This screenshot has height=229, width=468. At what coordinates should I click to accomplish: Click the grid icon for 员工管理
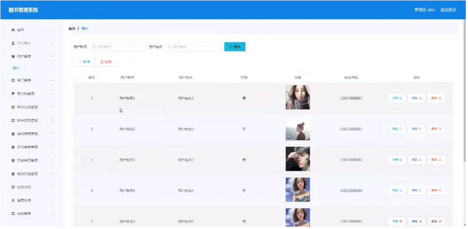(13, 81)
